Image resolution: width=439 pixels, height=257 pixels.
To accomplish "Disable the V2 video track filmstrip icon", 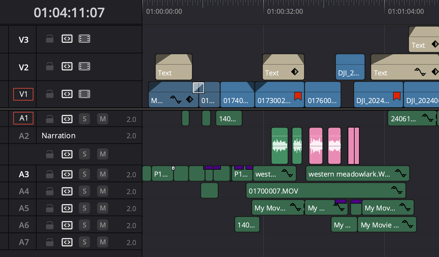I will tap(84, 66).
